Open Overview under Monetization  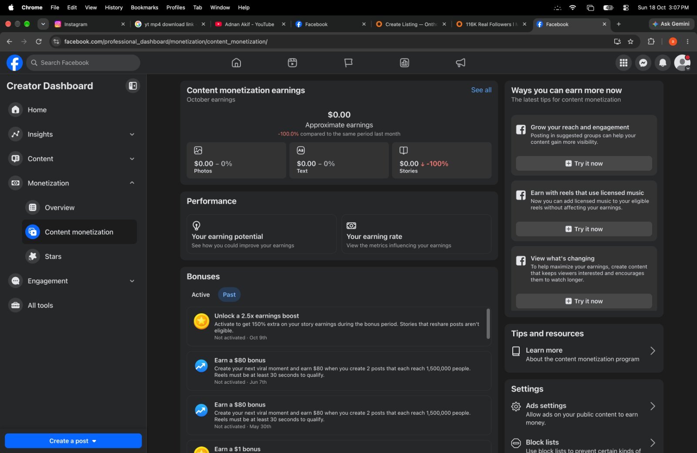point(79,208)
